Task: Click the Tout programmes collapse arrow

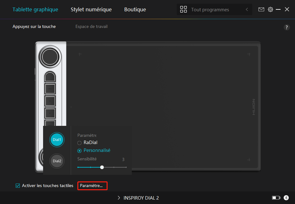Action: [247, 9]
